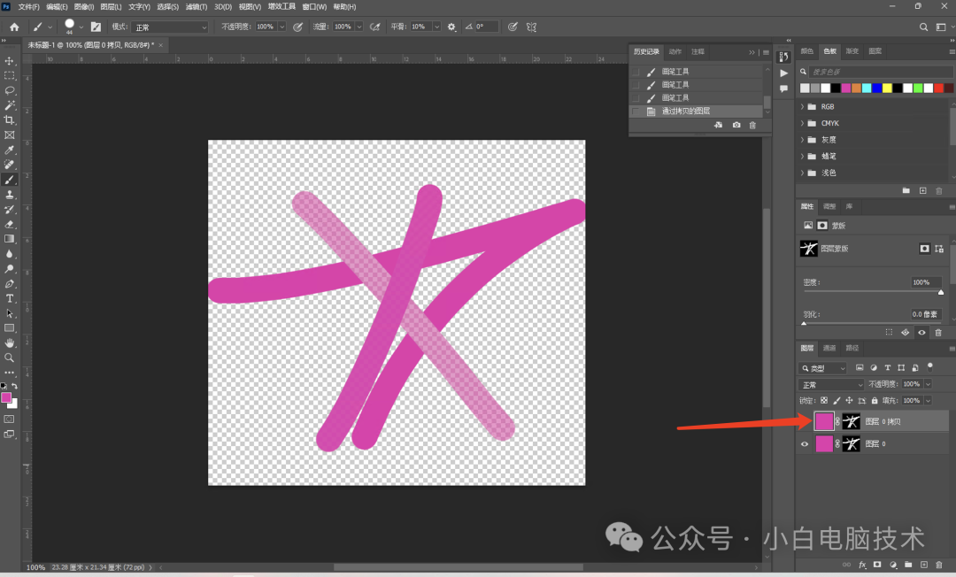Open the 滤镜(T) menu
Viewport: 956px width, 577px height.
pos(197,7)
